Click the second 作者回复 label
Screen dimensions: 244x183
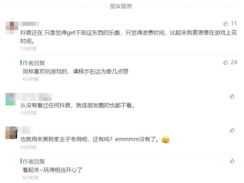[34, 161]
